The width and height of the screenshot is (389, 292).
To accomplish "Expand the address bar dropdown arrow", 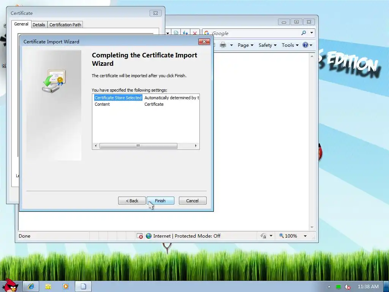I will pos(168,33).
